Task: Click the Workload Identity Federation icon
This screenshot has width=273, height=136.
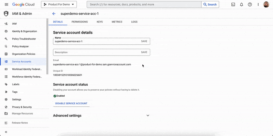Action: tap(6, 69)
